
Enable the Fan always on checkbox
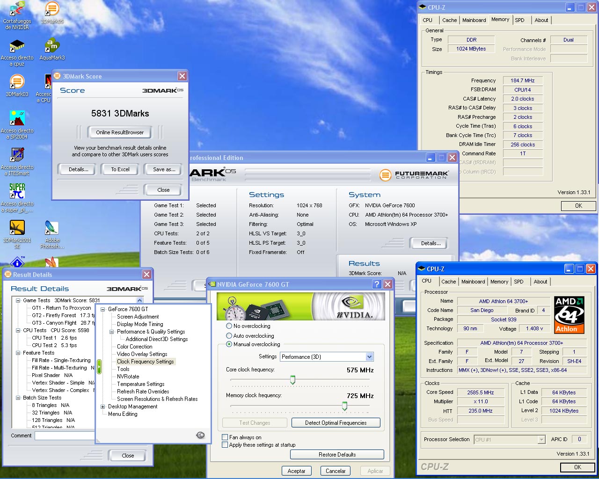coord(225,437)
